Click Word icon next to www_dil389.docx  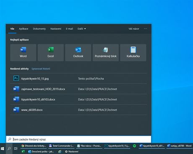pyautogui.click(x=16, y=110)
